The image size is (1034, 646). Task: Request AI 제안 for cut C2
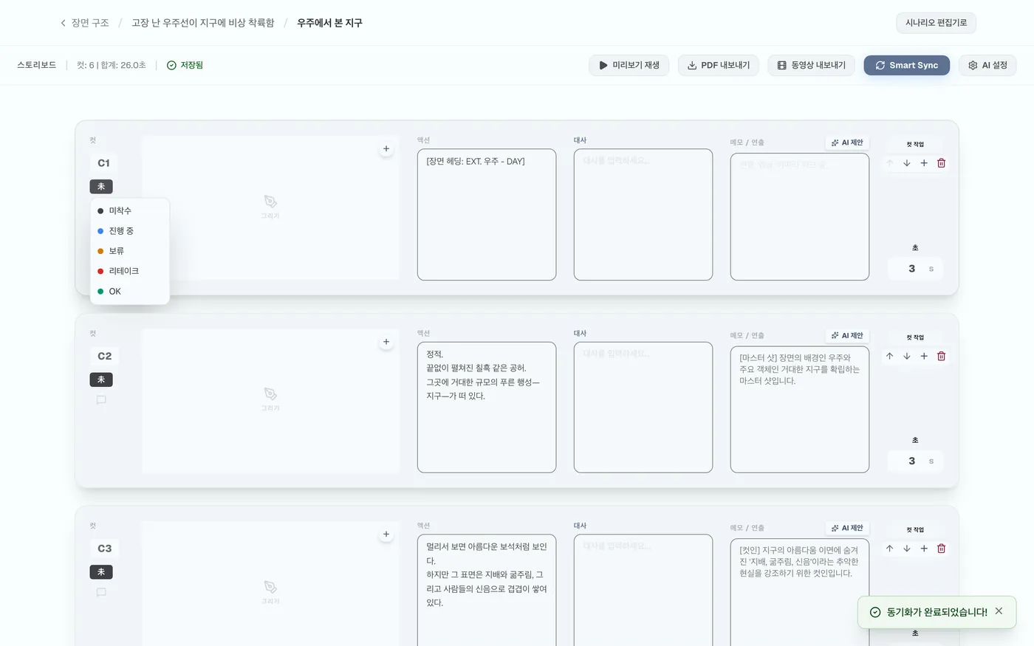click(847, 335)
